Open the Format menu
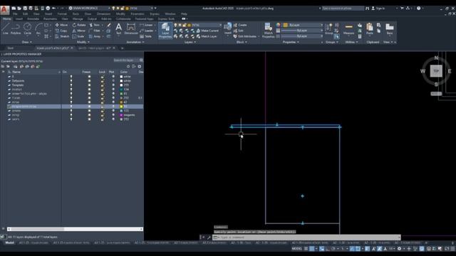The image size is (456, 256). (x=62, y=14)
